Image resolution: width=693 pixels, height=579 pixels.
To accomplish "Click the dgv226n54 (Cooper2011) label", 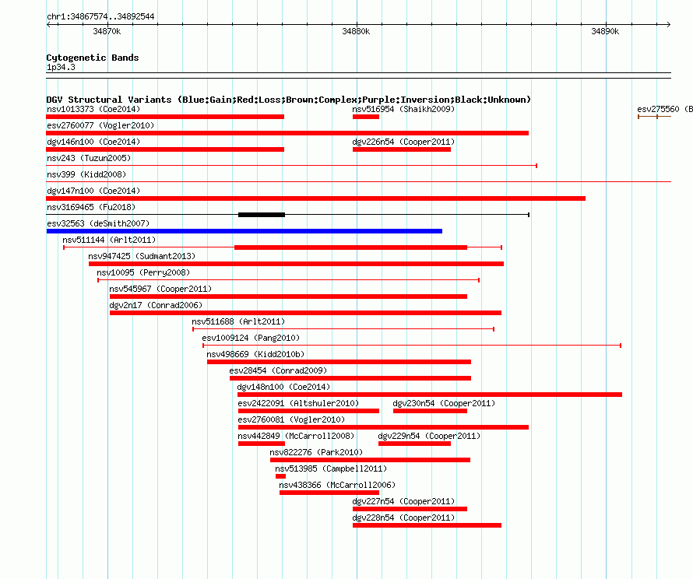I will tap(403, 142).
